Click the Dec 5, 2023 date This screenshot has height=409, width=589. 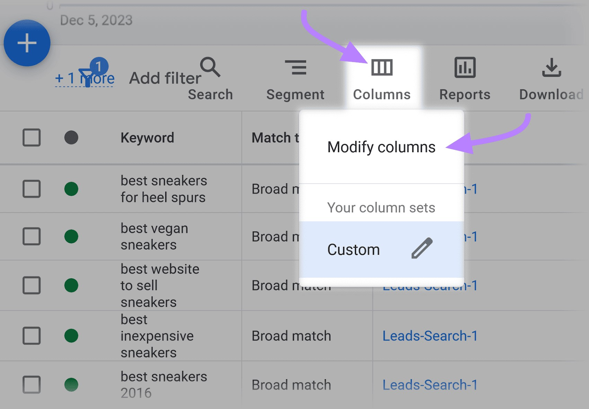click(x=96, y=21)
